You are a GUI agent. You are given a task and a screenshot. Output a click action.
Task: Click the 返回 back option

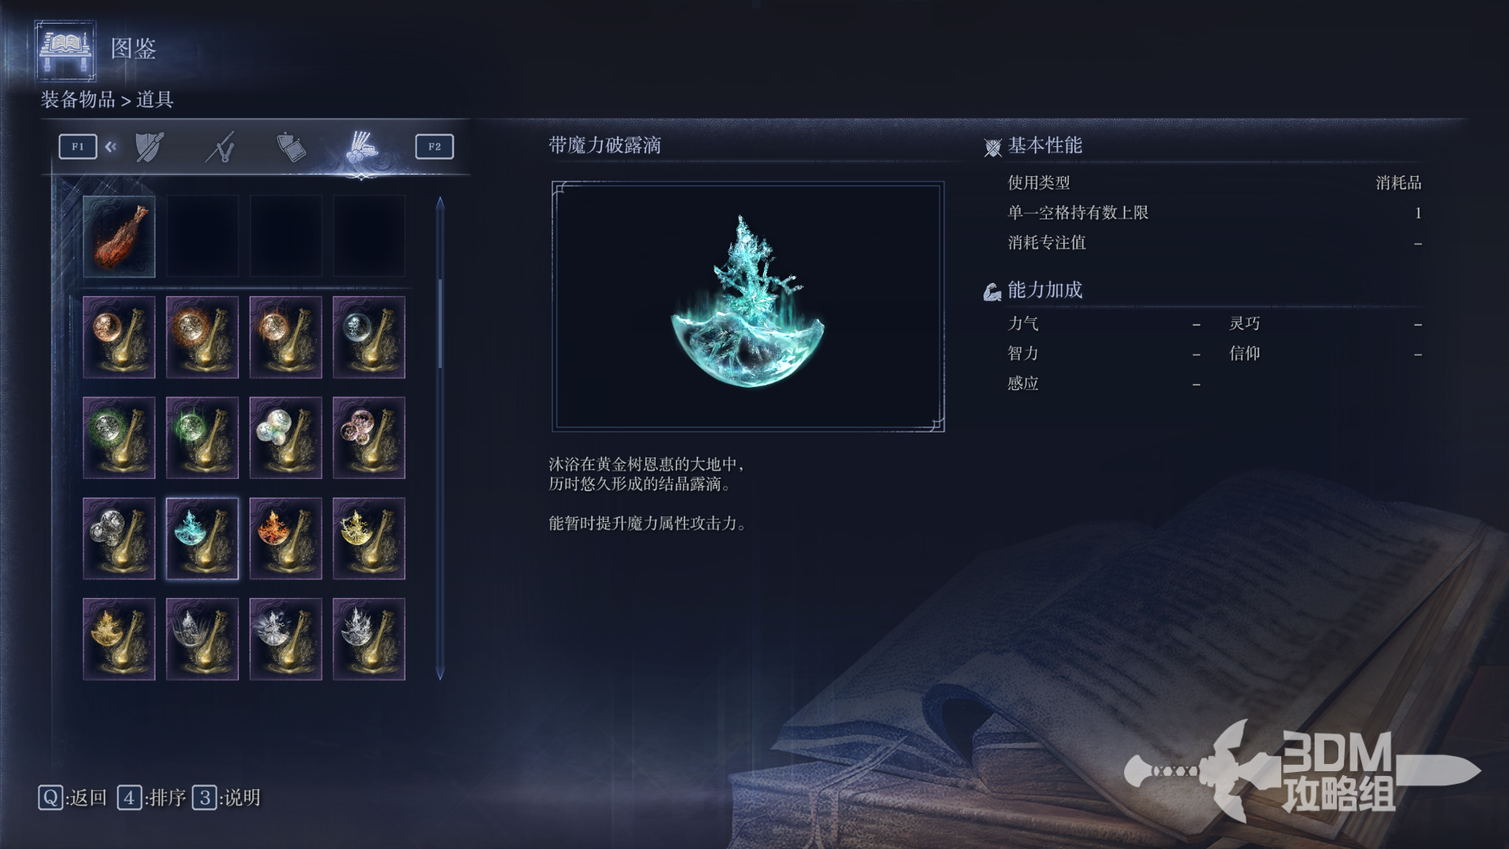pos(72,798)
